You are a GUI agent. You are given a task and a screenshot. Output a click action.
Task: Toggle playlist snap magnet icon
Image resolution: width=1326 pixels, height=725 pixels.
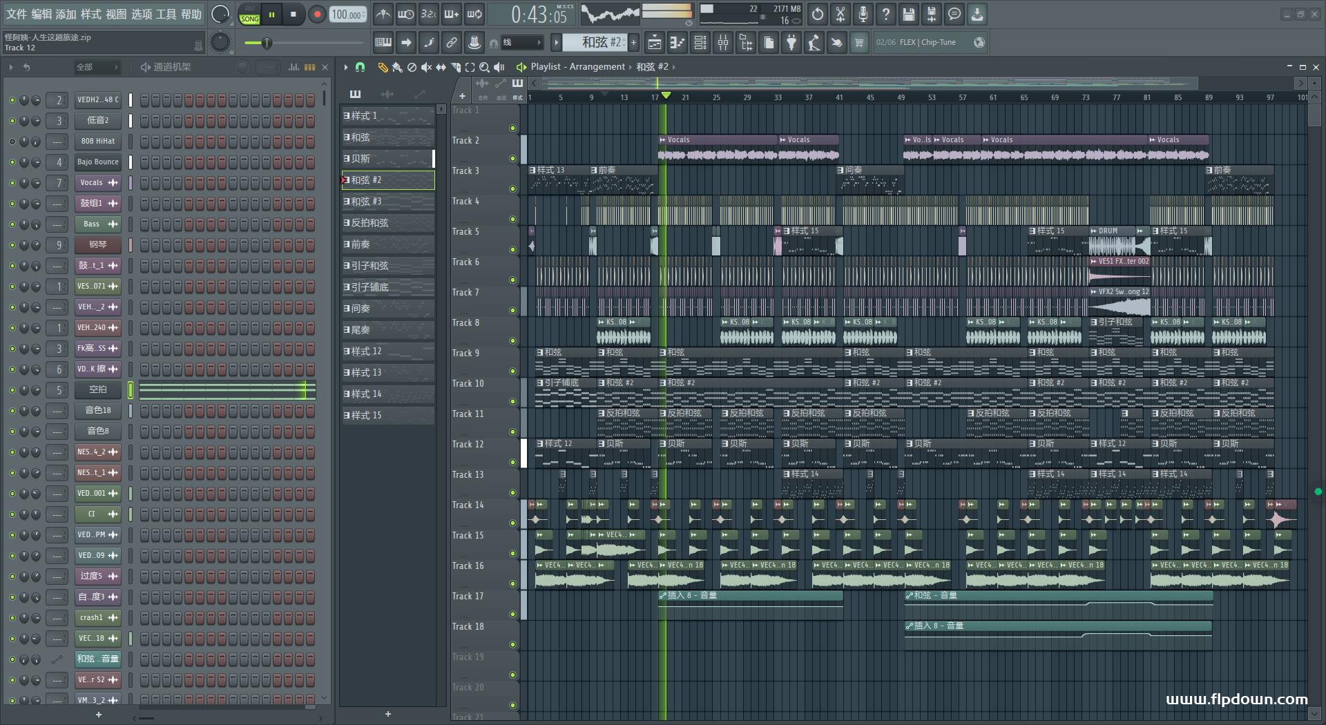(x=360, y=67)
